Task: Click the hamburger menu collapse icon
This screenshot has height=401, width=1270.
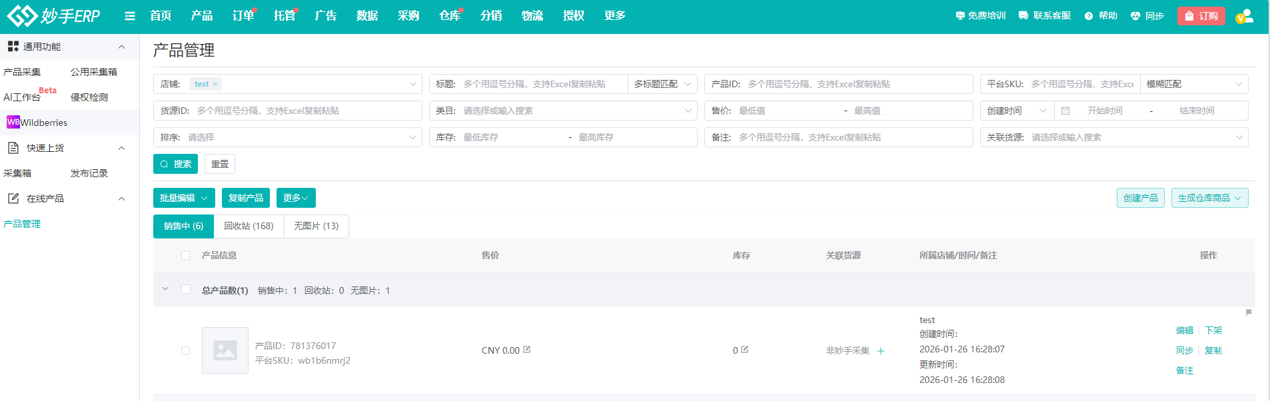Action: click(x=130, y=16)
